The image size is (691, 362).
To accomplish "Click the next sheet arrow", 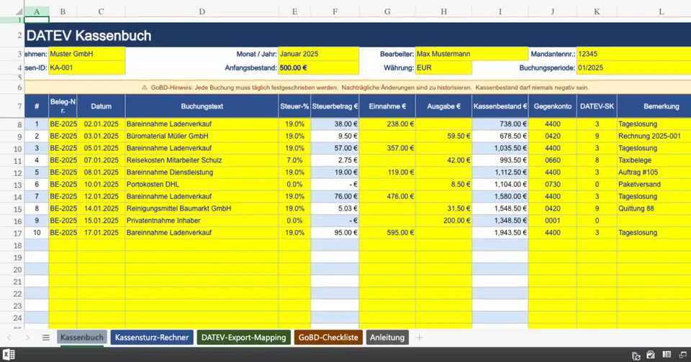I will pyautogui.click(x=27, y=338).
